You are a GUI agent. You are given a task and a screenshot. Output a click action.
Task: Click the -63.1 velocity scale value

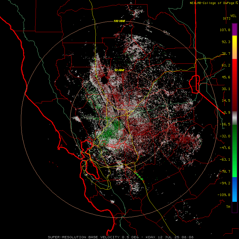point(225,160)
